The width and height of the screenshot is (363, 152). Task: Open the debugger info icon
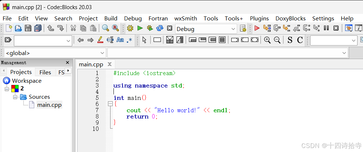click(359, 28)
